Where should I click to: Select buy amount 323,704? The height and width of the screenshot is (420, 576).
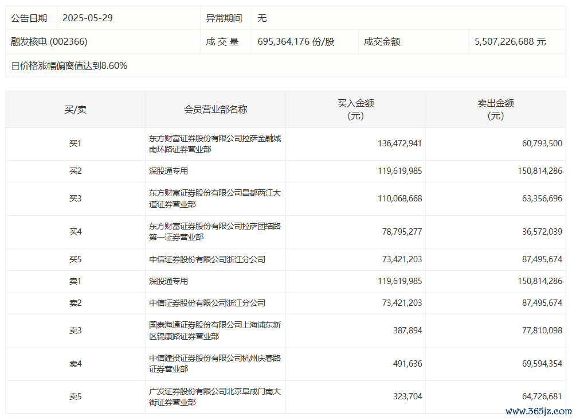click(x=407, y=396)
